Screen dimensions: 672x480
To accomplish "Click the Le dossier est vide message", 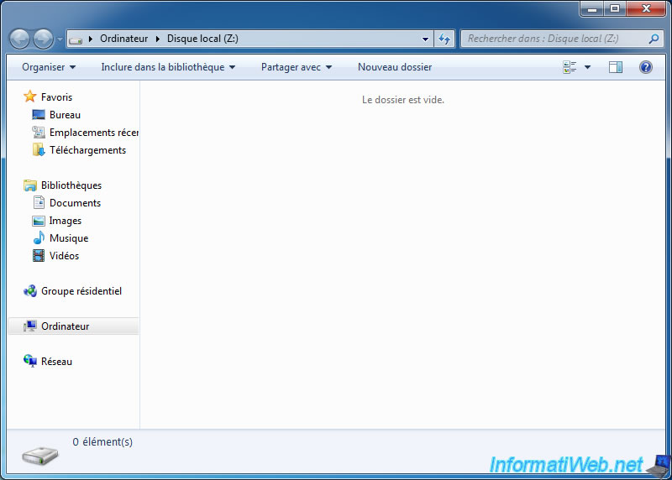I will pyautogui.click(x=403, y=100).
